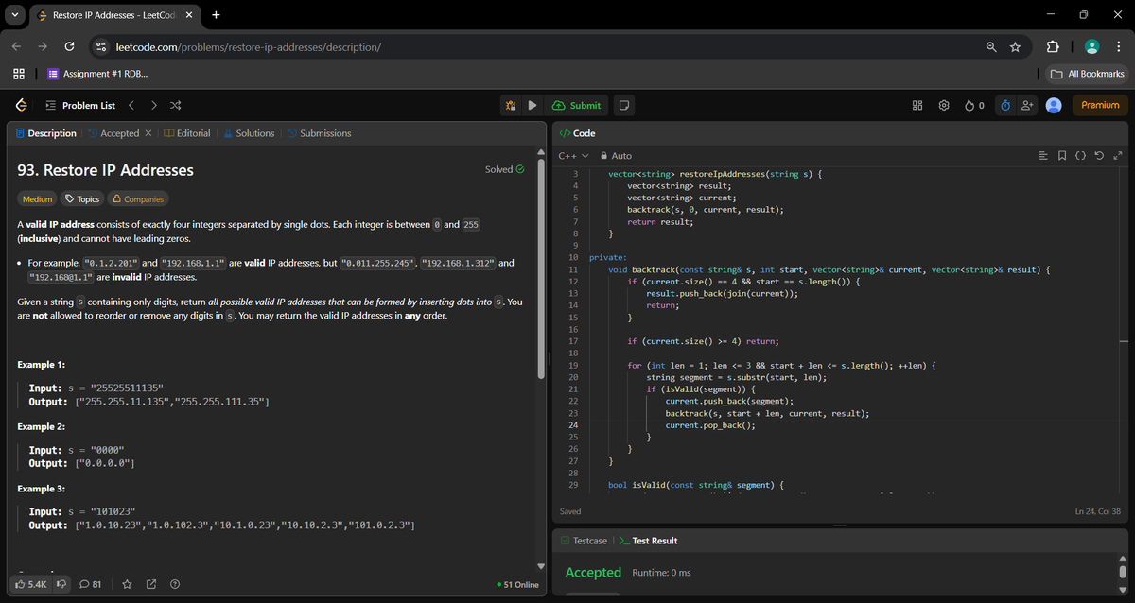Open the Testcase tab
Screen dimensions: 1135x603
pyautogui.click(x=585, y=541)
